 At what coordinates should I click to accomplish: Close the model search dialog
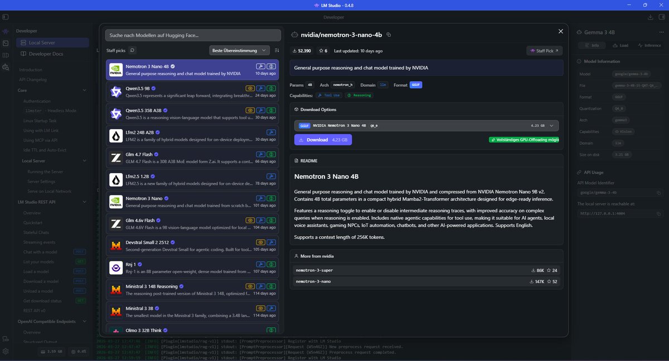(561, 32)
